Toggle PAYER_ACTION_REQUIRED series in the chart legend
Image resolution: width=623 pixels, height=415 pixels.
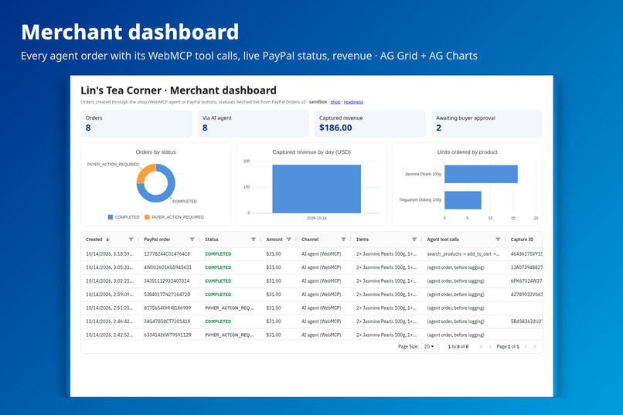pos(174,217)
